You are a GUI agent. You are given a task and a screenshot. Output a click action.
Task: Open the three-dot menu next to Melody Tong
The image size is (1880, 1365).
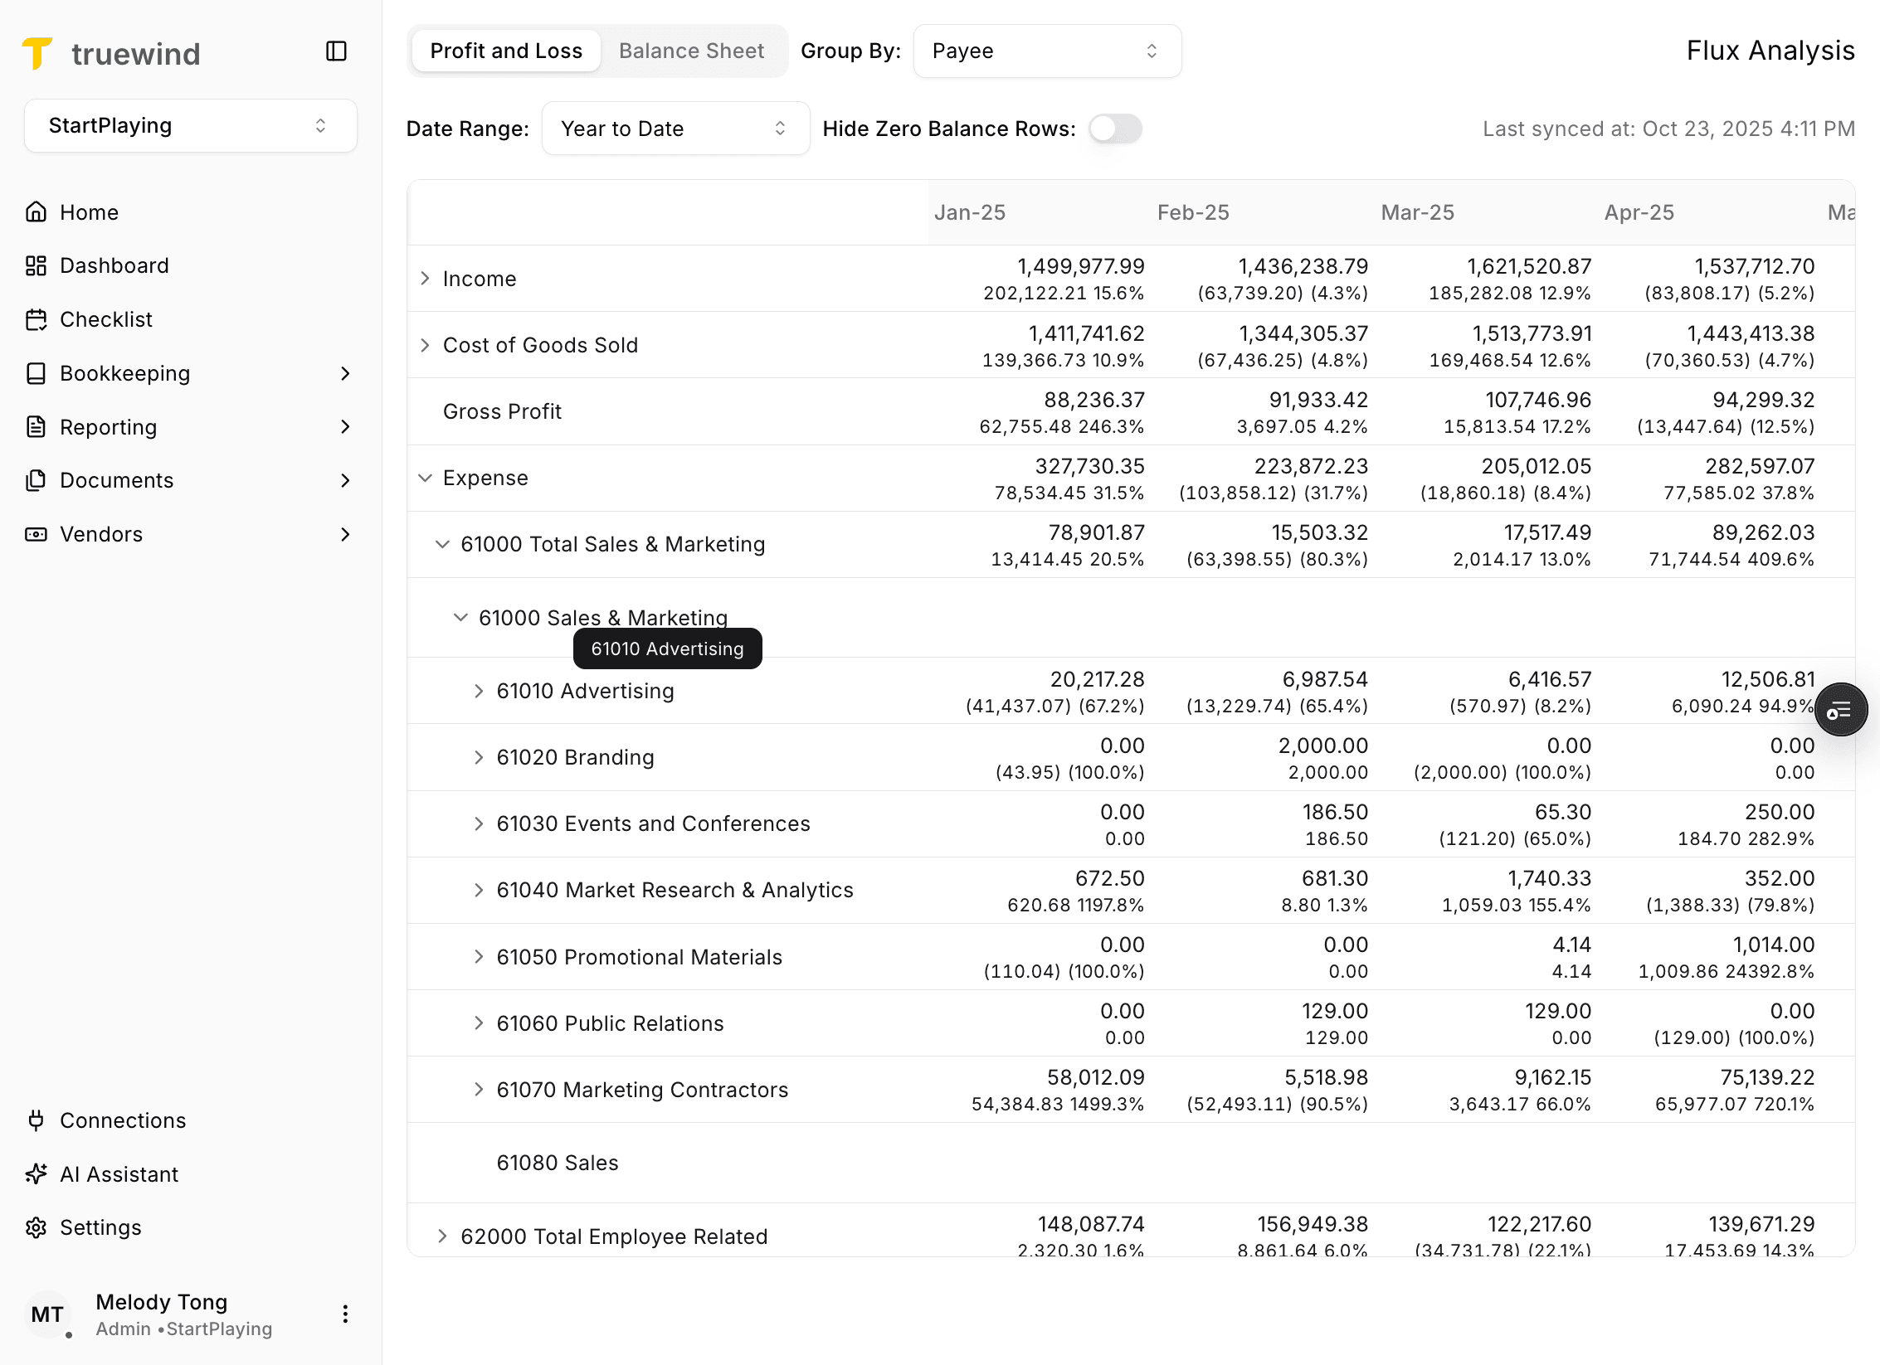(x=345, y=1314)
